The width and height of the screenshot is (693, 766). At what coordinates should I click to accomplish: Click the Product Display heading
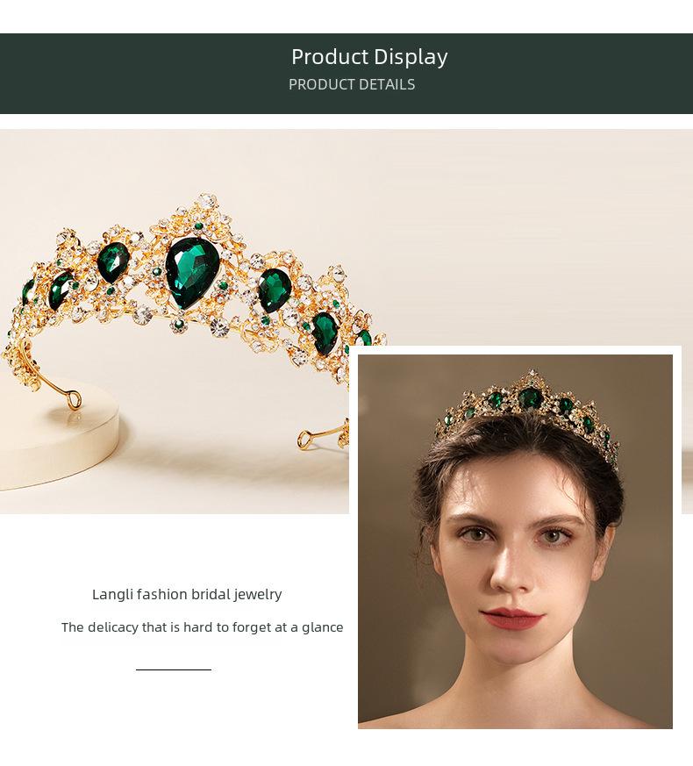(369, 57)
